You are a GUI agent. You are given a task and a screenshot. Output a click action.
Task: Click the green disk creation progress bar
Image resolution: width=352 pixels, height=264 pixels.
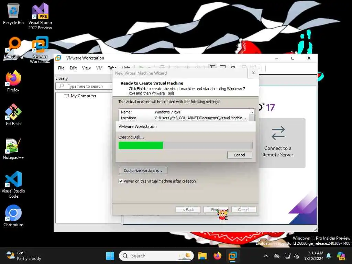tap(185, 145)
